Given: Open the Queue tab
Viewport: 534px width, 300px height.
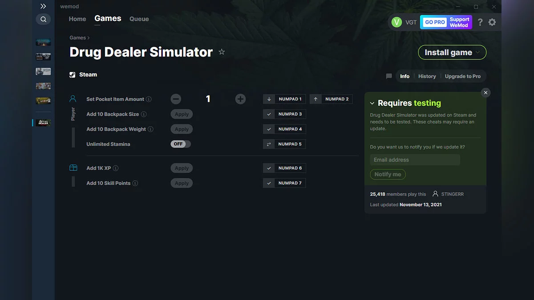Looking at the screenshot, I should pos(139,19).
